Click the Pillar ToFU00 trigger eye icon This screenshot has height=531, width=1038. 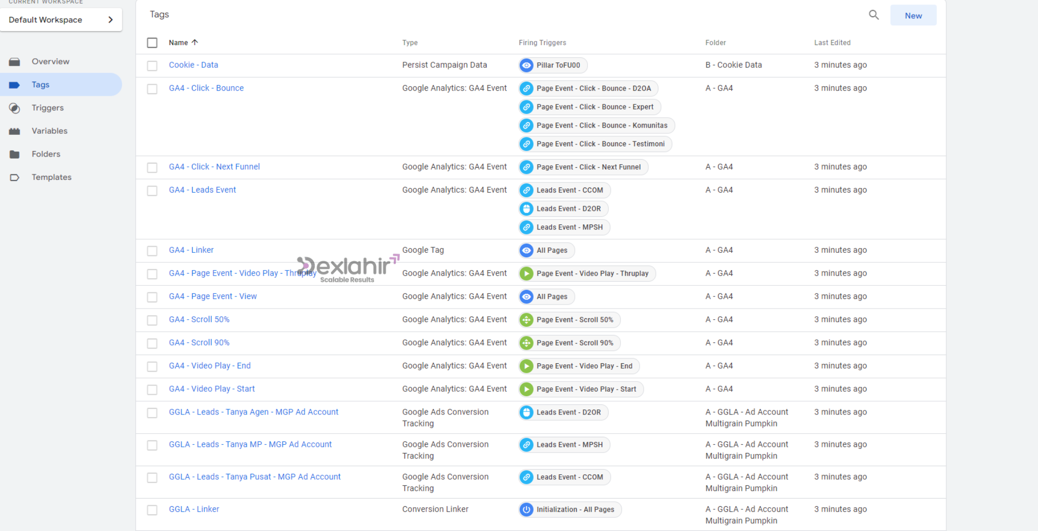[527, 65]
